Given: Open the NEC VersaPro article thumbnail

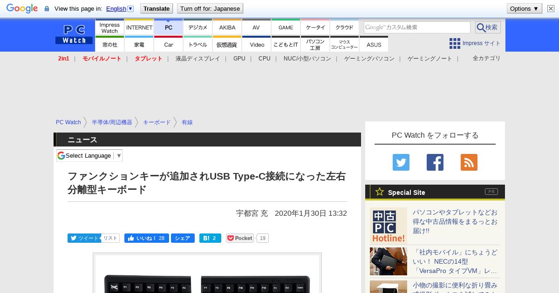Looking at the screenshot, I should click(389, 261).
